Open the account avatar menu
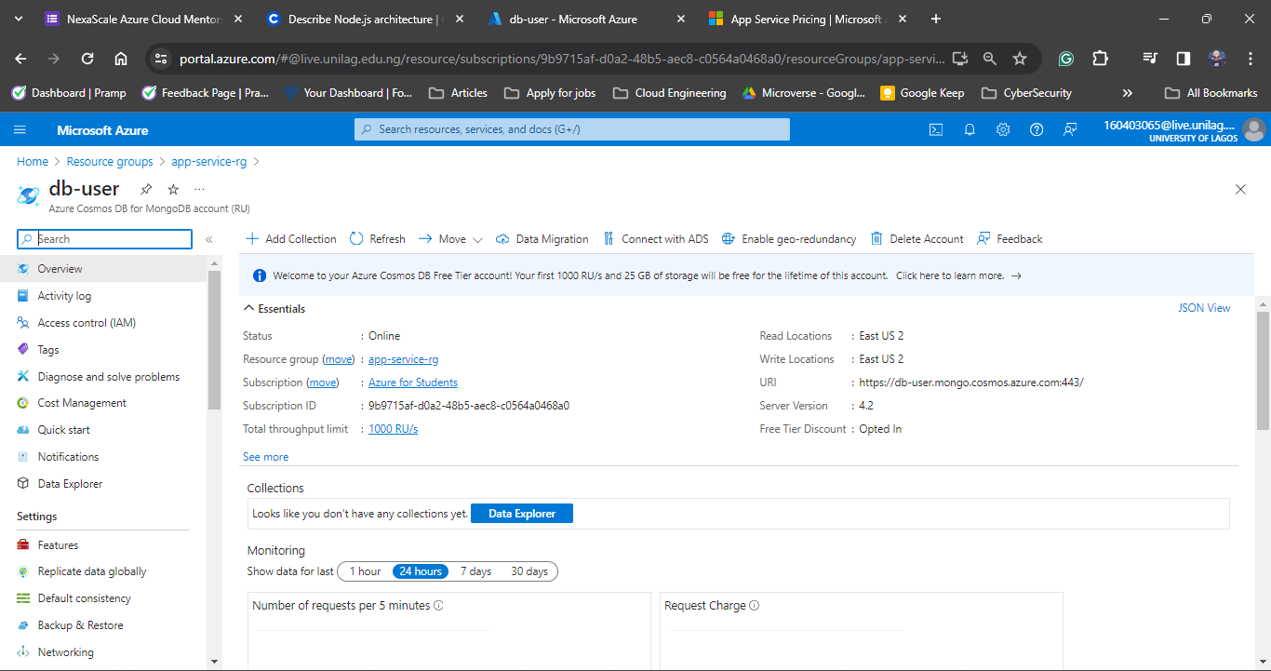The width and height of the screenshot is (1271, 671). (1254, 129)
